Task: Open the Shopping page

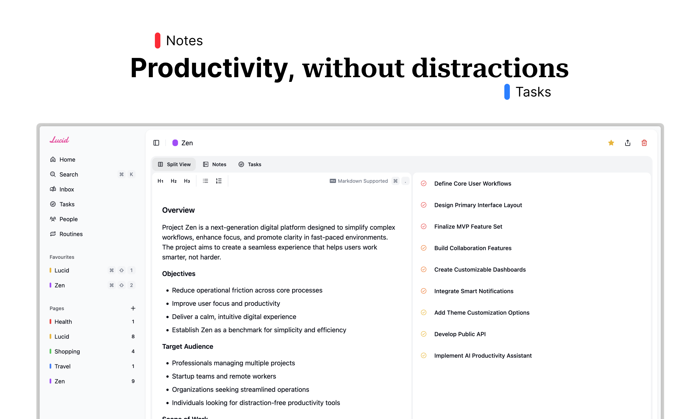Action: pos(67,351)
